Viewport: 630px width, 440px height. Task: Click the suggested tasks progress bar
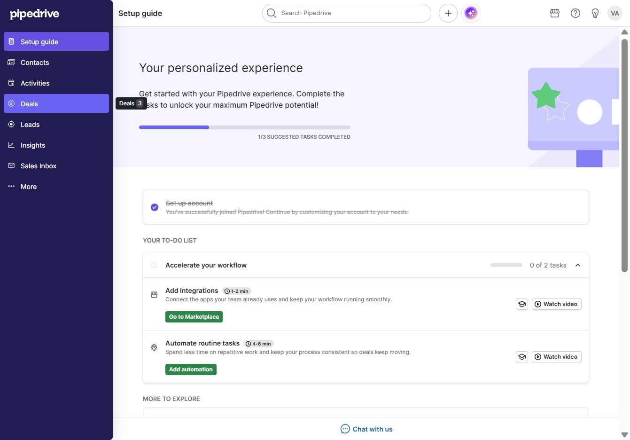pos(245,127)
